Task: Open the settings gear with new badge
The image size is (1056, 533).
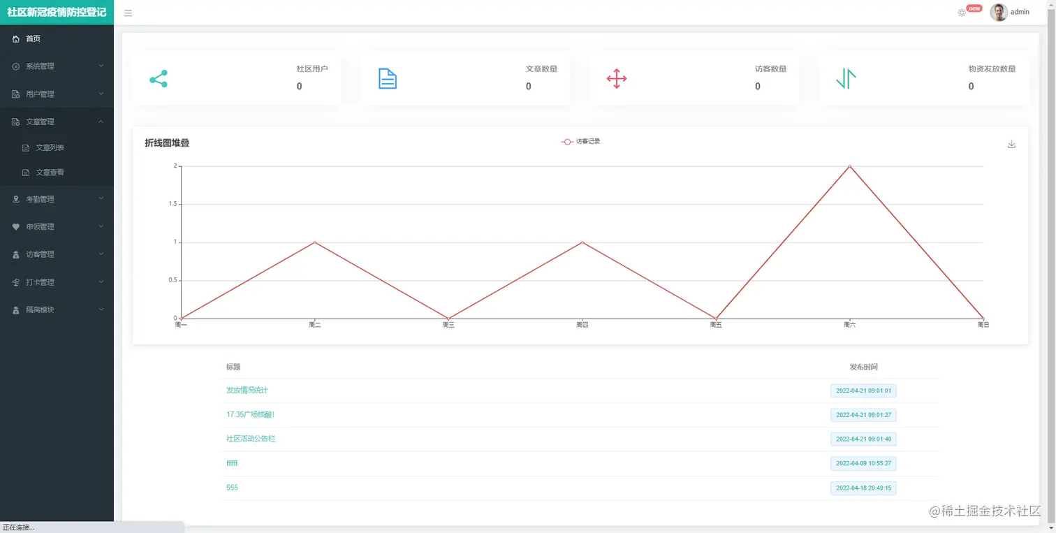Action: coord(962,13)
